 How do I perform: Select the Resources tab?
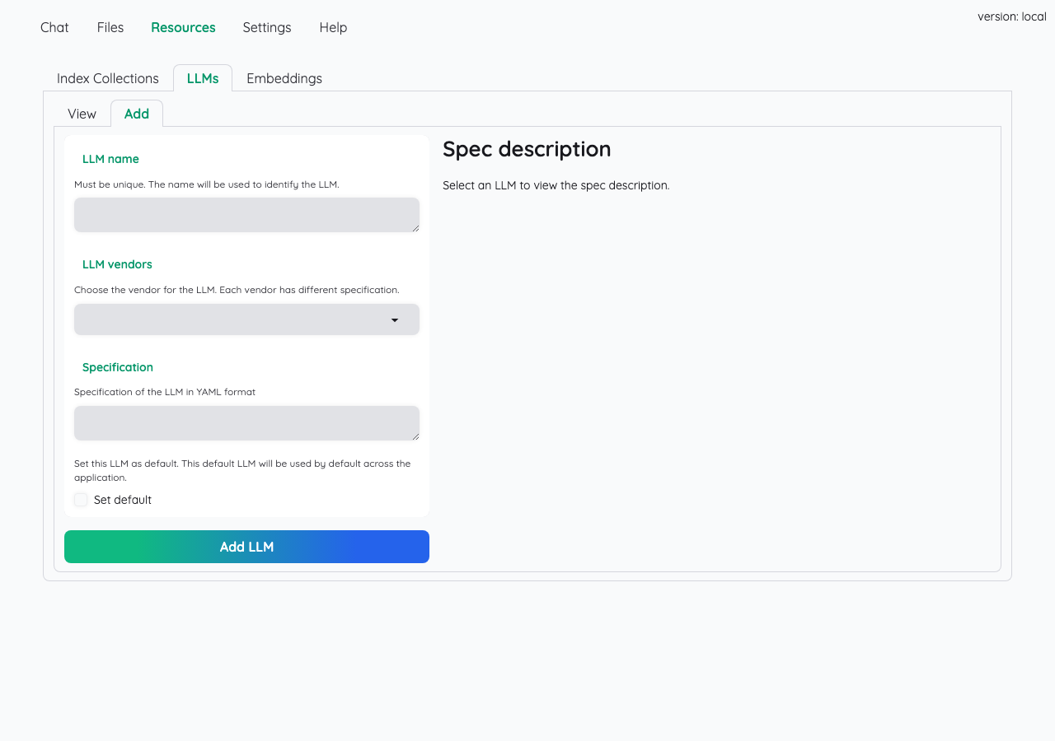point(183,27)
